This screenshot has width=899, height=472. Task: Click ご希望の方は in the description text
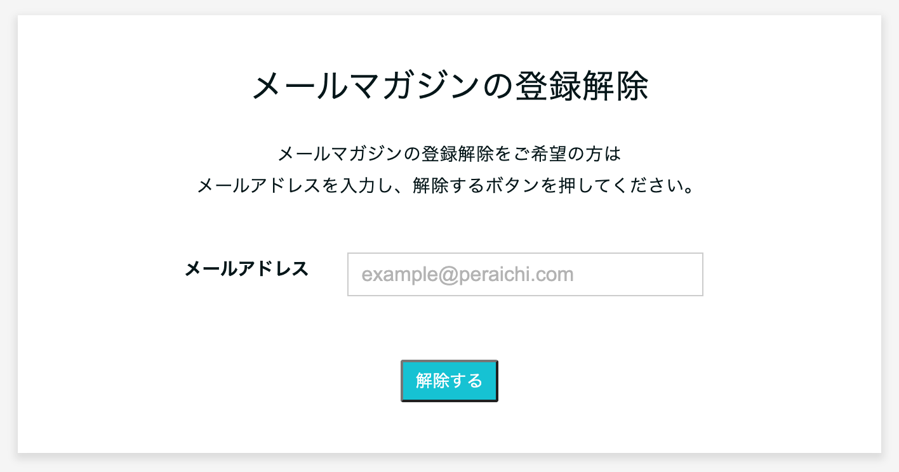tap(564, 154)
